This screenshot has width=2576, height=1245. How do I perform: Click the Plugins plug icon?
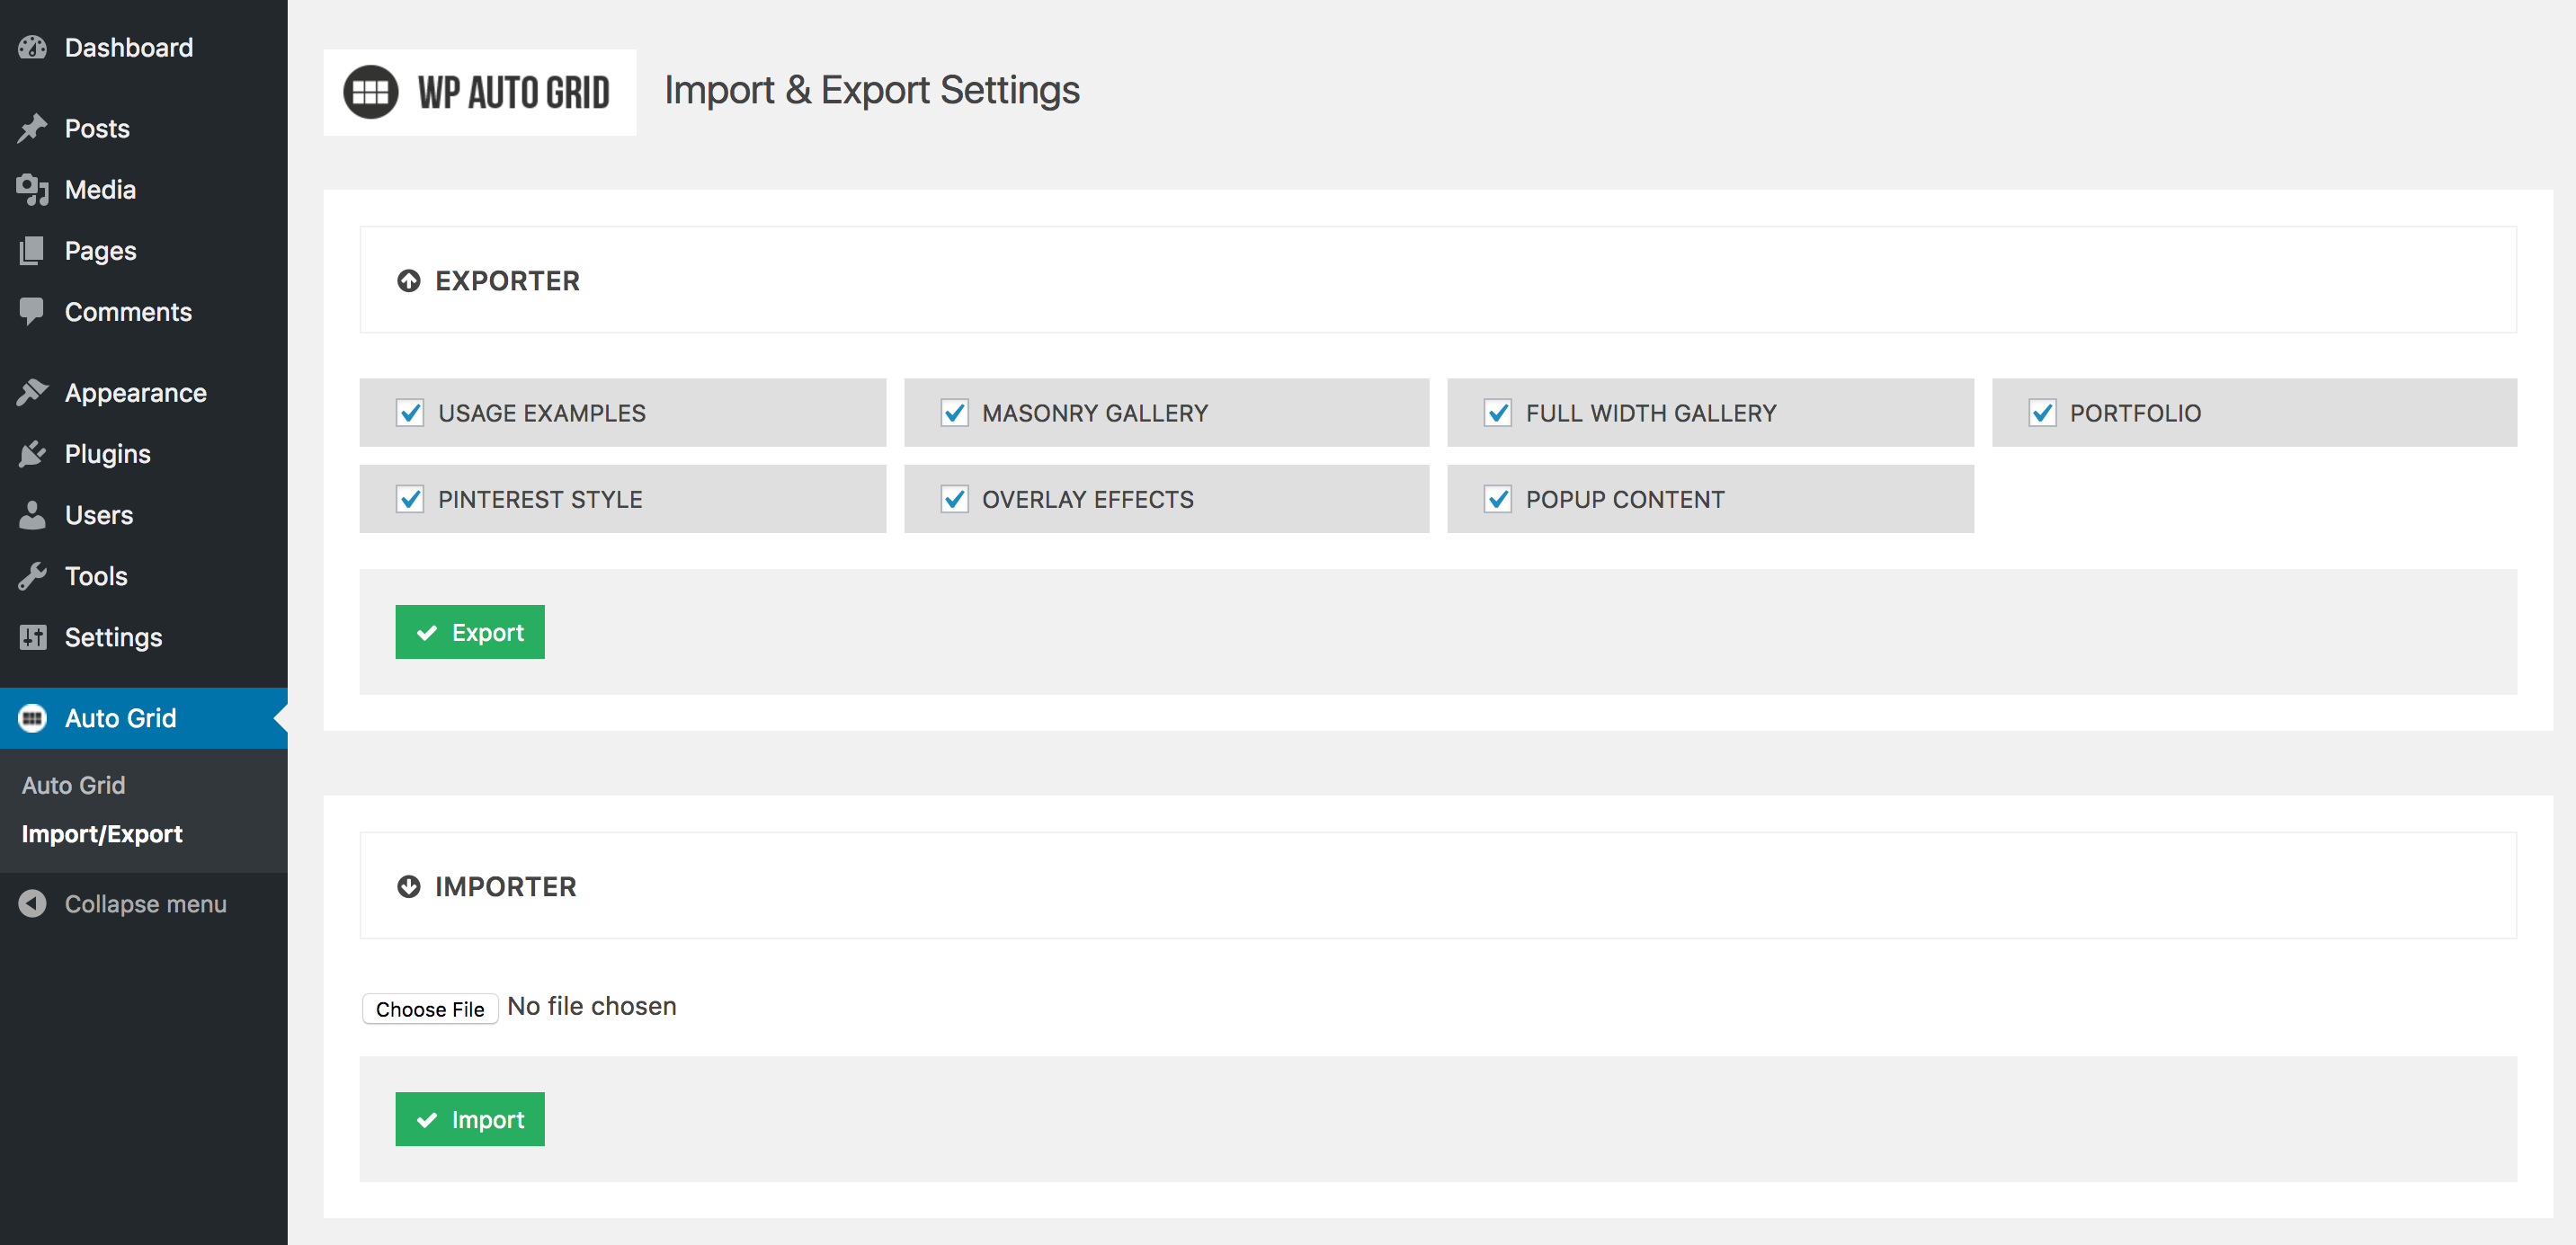point(32,454)
